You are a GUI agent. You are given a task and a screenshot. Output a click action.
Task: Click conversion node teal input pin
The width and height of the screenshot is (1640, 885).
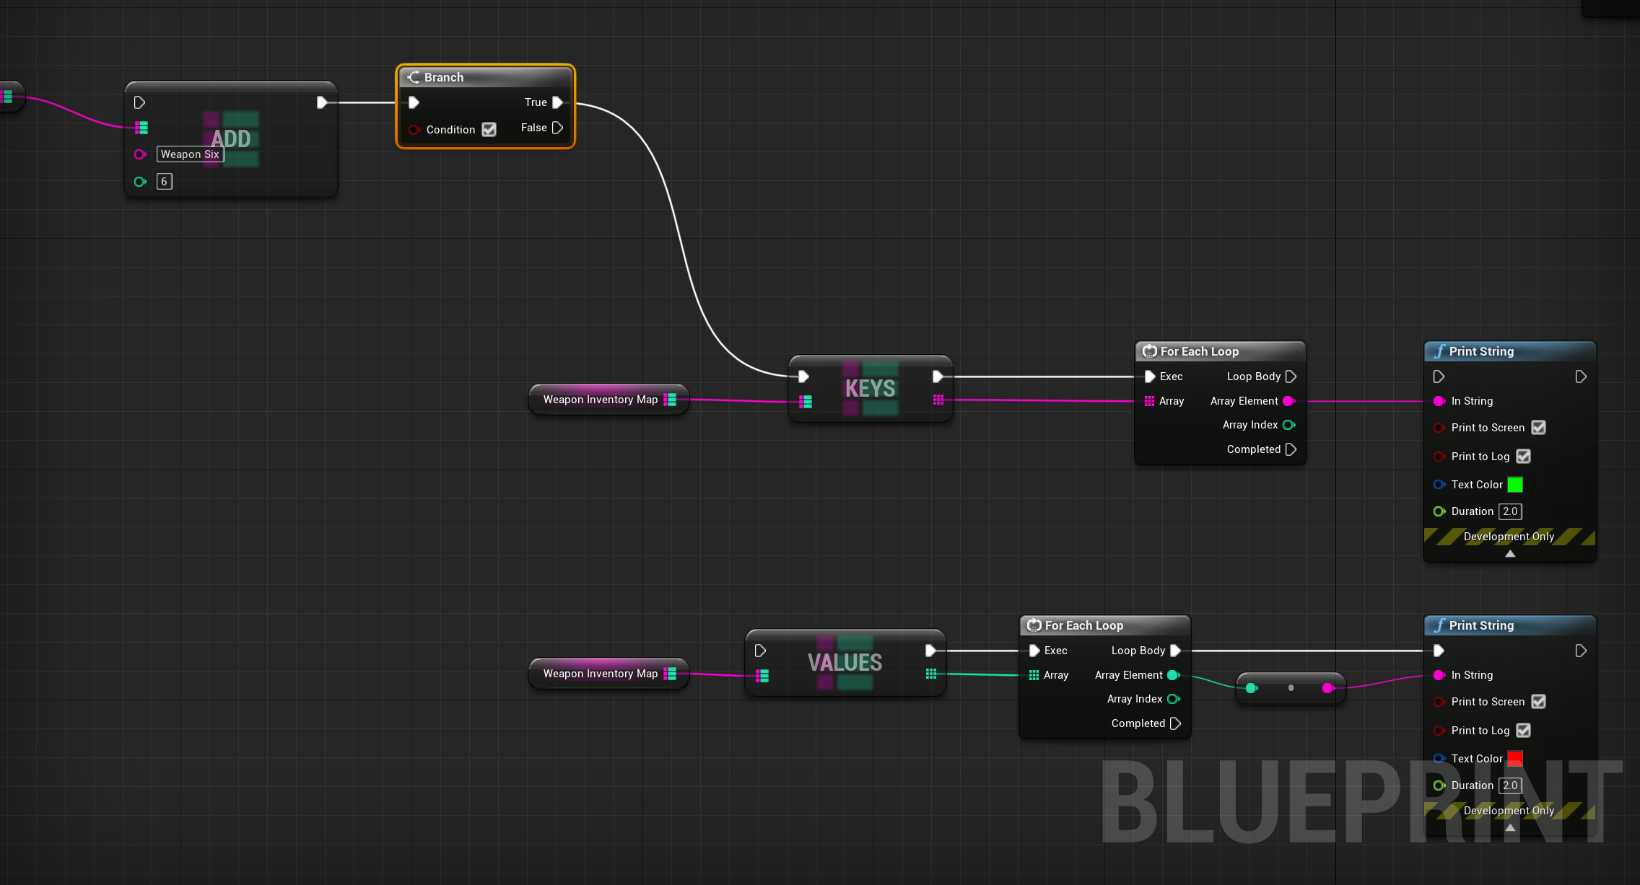click(x=1251, y=688)
